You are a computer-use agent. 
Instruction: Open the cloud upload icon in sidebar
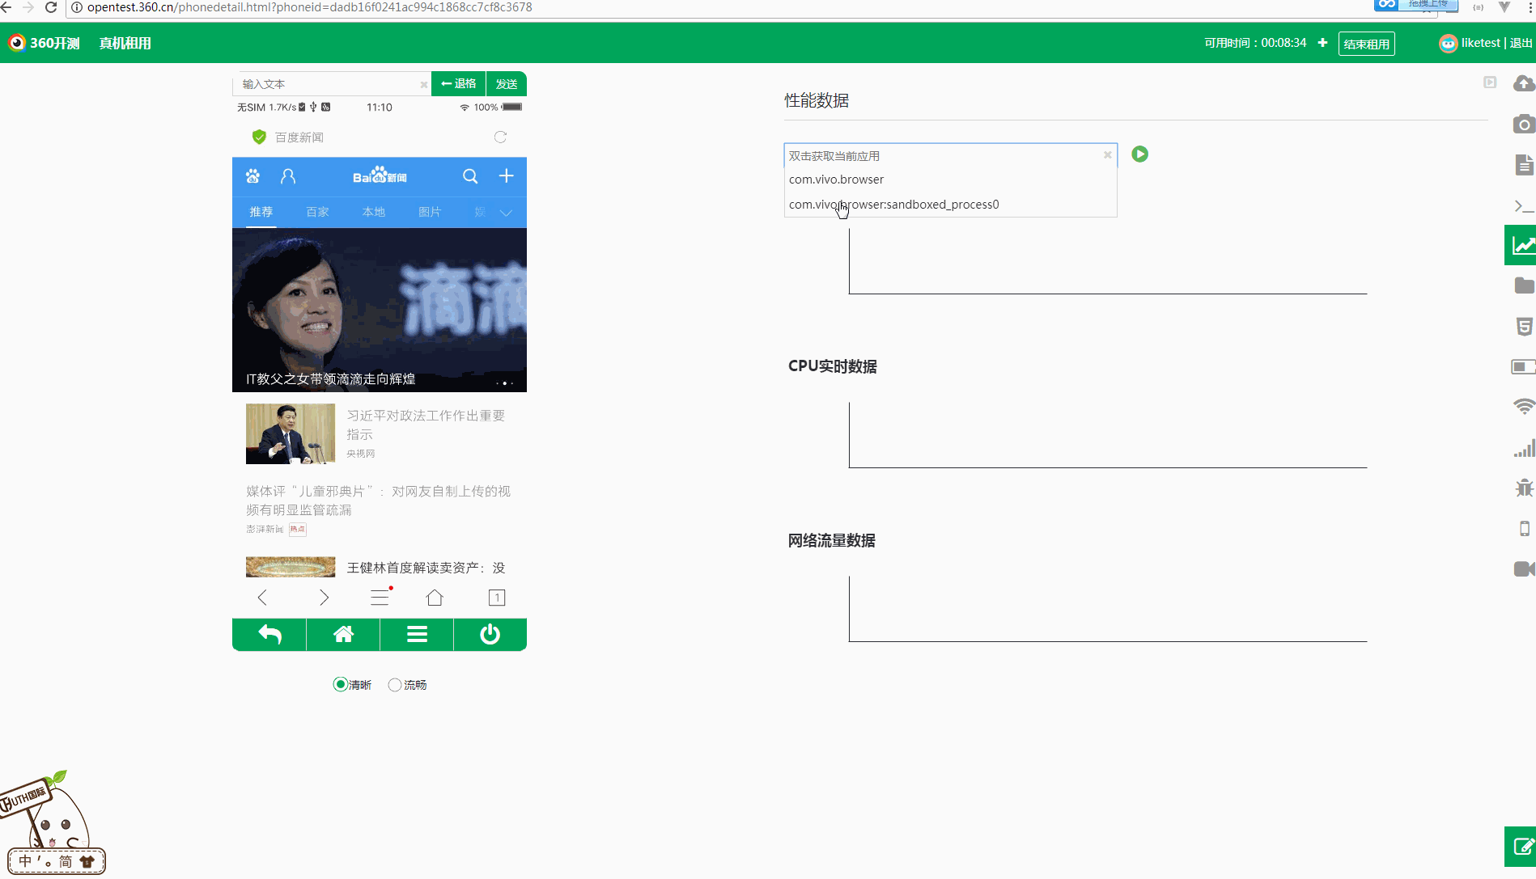pyautogui.click(x=1524, y=83)
